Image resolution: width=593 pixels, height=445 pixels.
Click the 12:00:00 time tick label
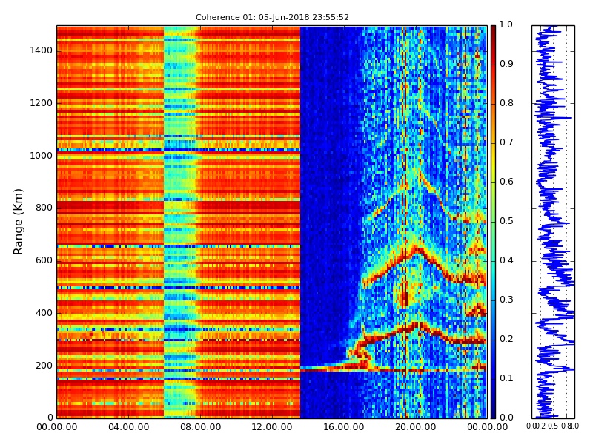pyautogui.click(x=272, y=427)
